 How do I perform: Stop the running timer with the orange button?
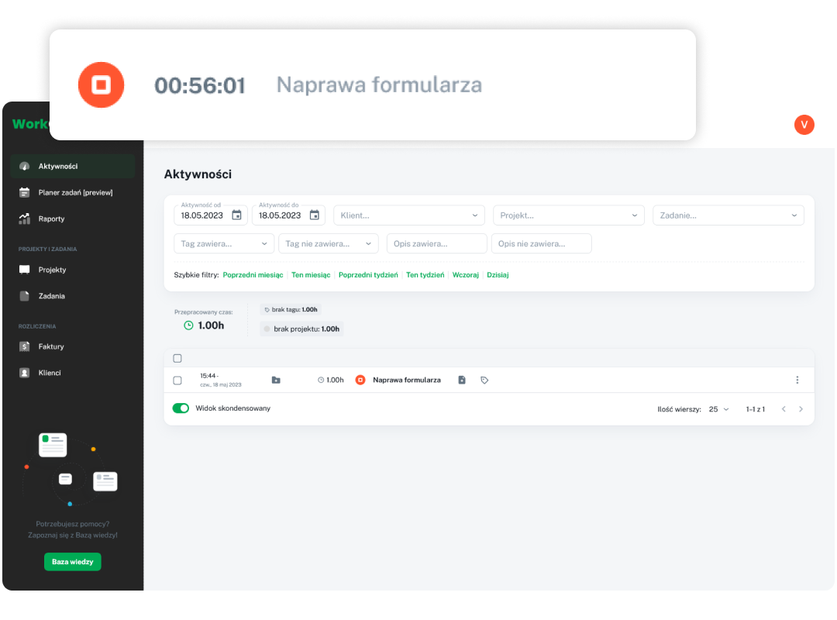101,84
